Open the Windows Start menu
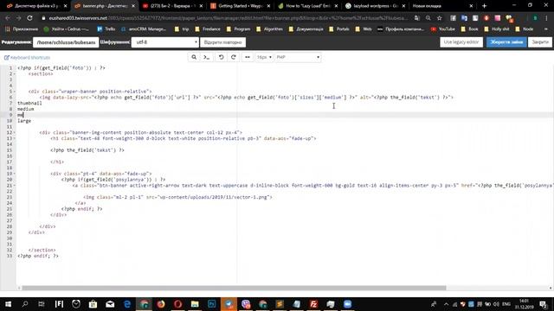This screenshot has width=554, height=311. click(x=8, y=304)
